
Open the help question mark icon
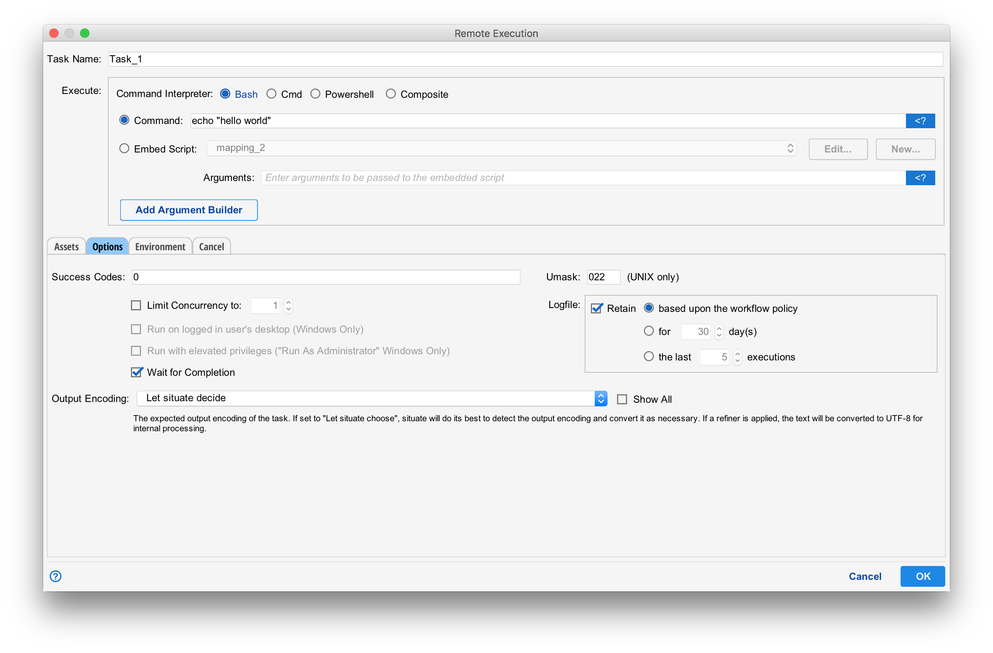pos(55,576)
